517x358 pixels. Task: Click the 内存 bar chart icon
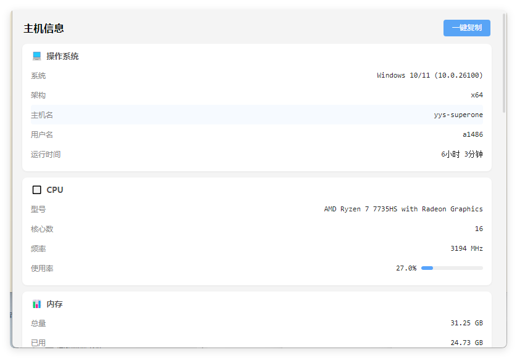click(36, 304)
